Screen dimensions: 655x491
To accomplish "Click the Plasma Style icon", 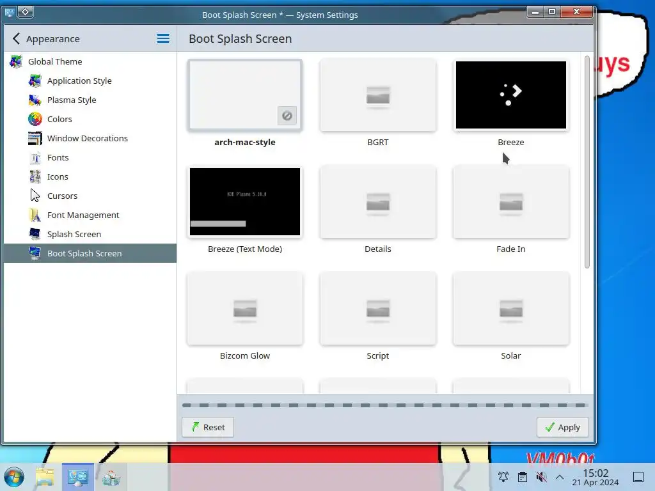I will click(x=35, y=100).
